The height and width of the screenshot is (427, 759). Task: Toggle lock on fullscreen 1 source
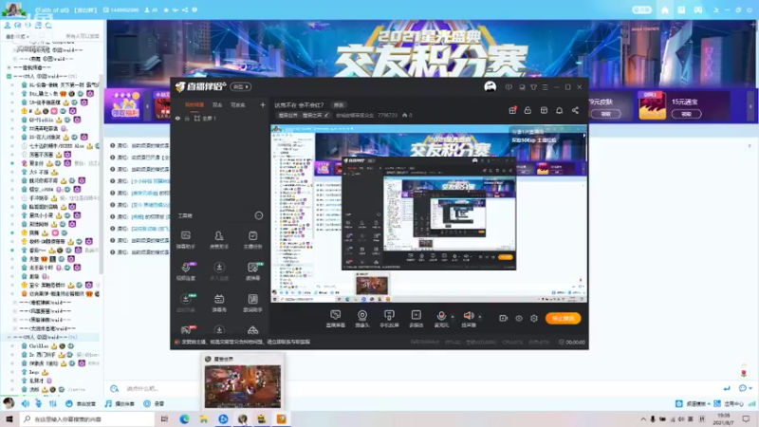(x=187, y=118)
